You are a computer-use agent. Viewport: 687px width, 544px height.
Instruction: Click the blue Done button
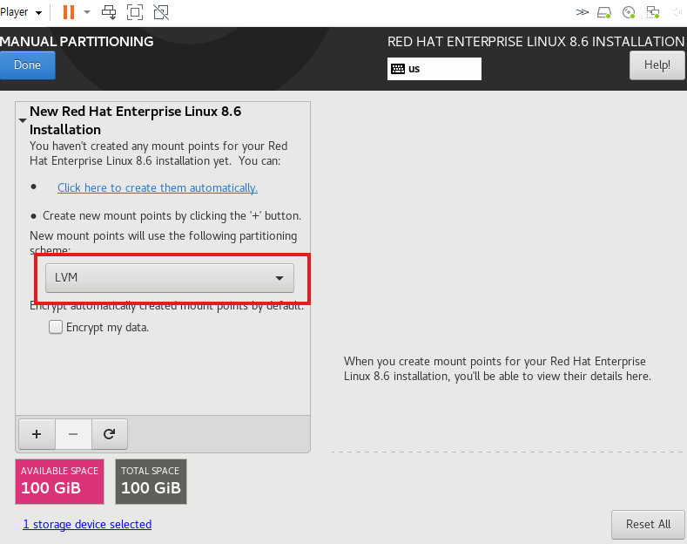coord(27,65)
